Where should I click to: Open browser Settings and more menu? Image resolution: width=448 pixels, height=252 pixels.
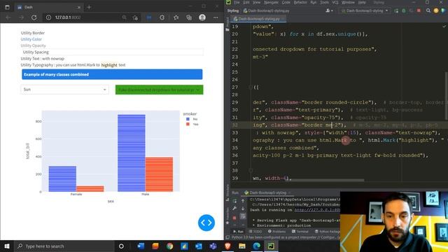[216, 17]
